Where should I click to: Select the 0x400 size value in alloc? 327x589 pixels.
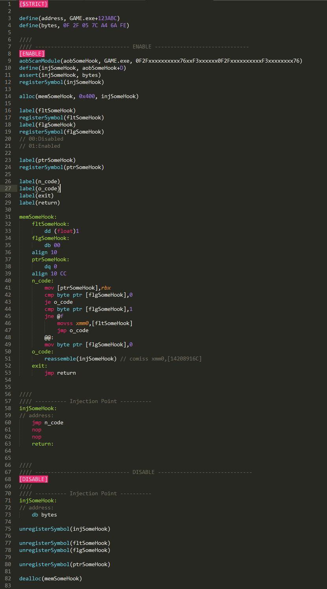click(x=87, y=96)
